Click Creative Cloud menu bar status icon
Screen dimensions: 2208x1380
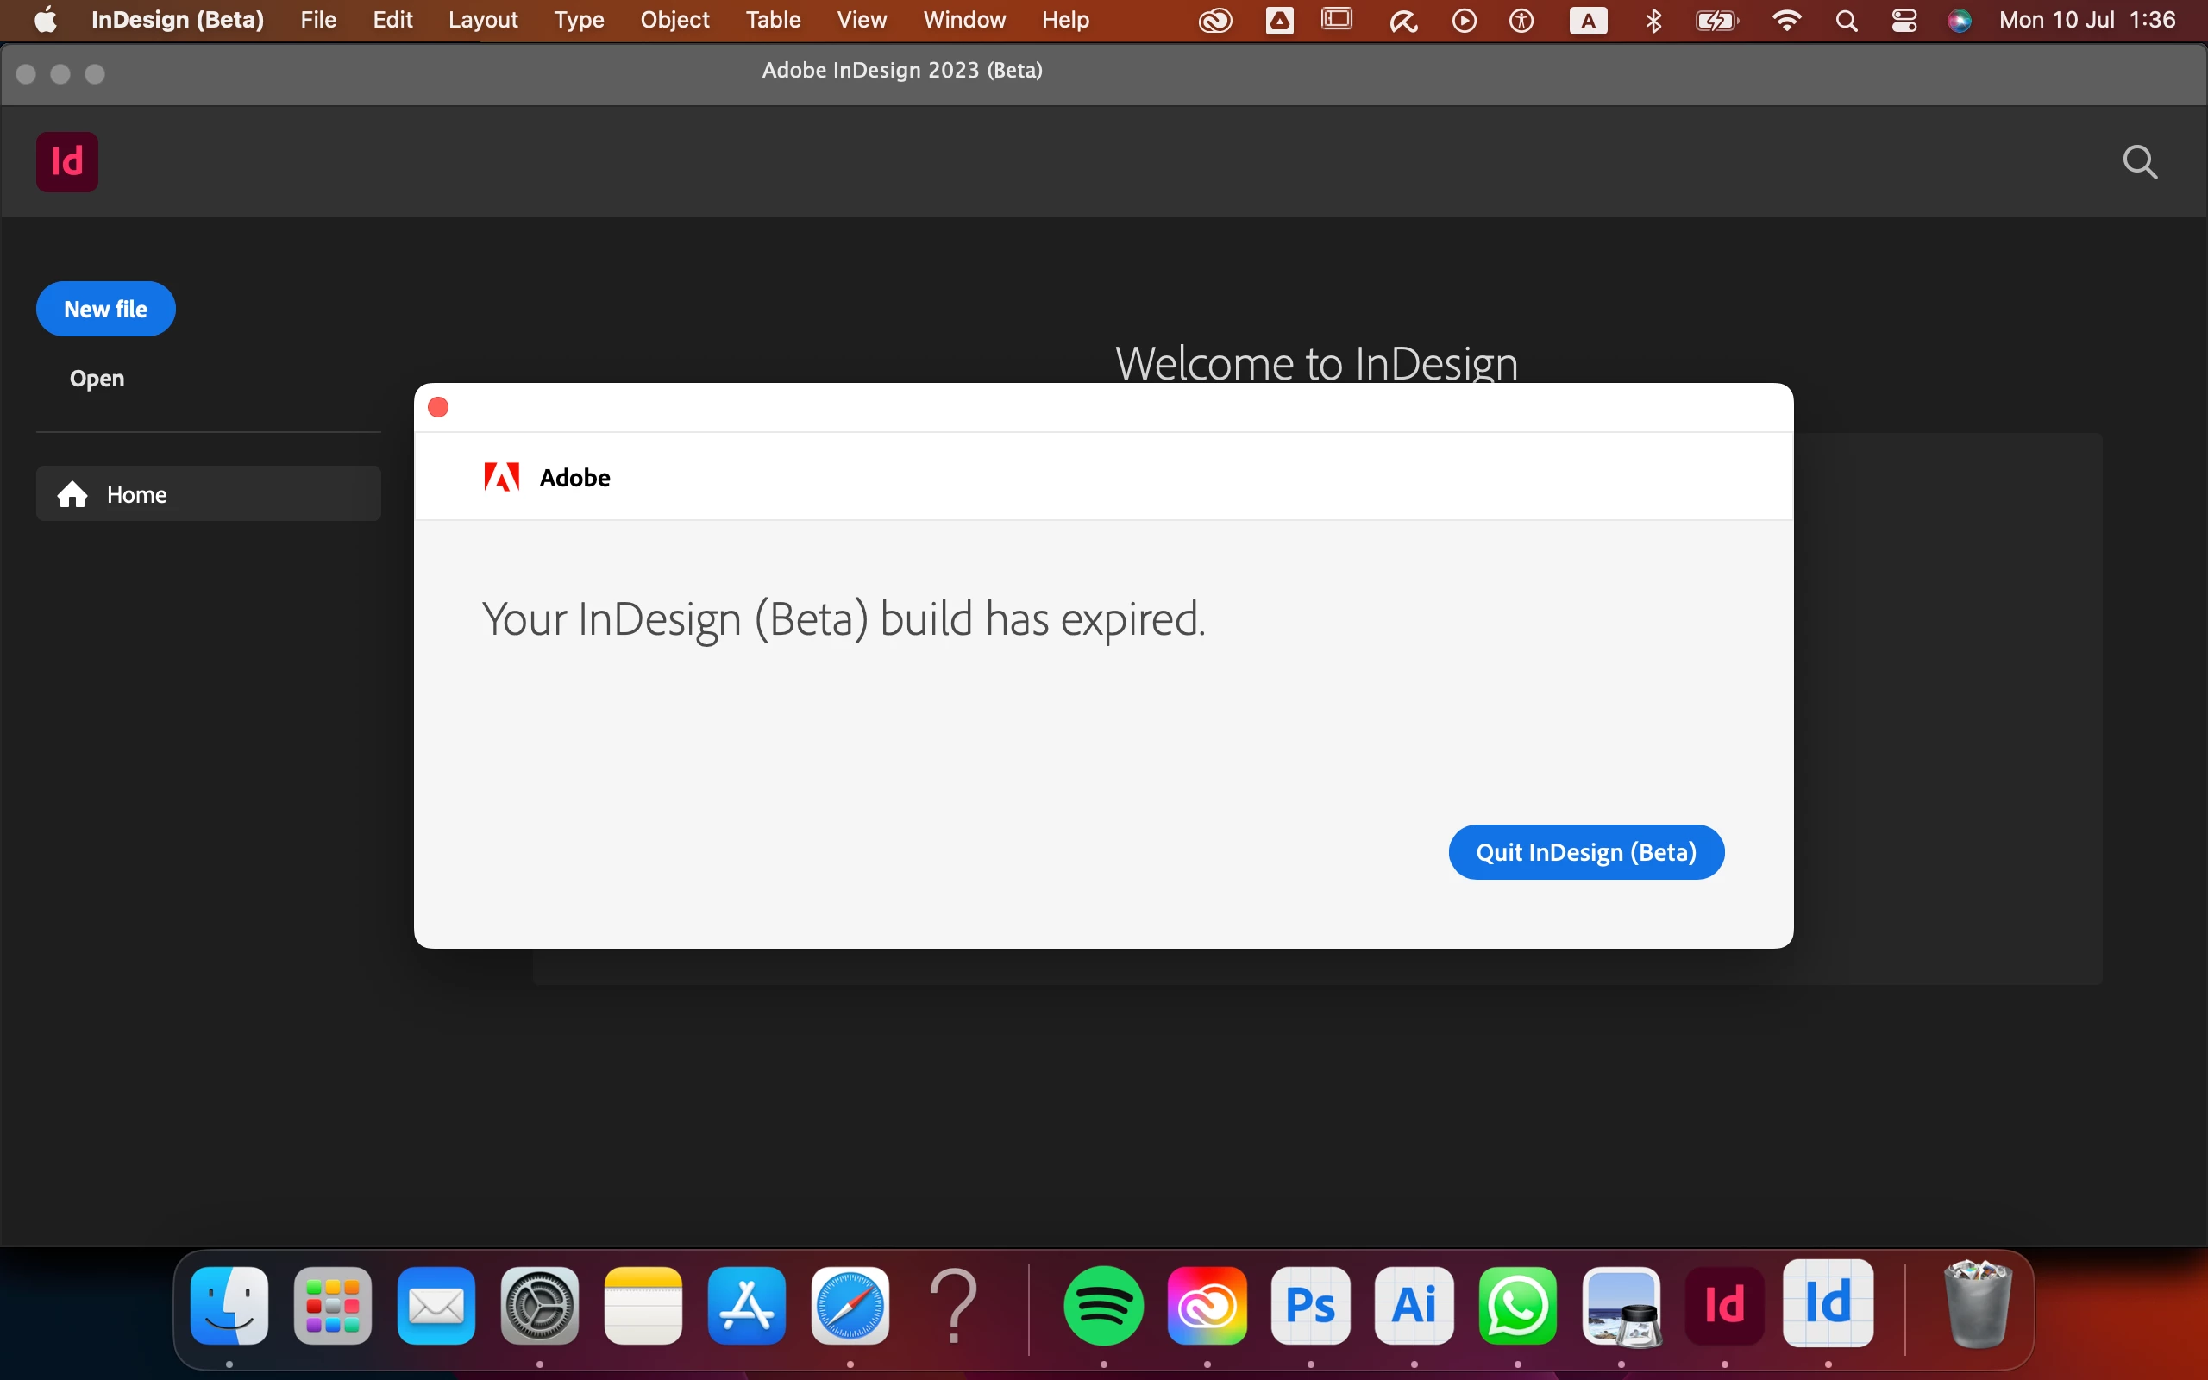click(1215, 20)
